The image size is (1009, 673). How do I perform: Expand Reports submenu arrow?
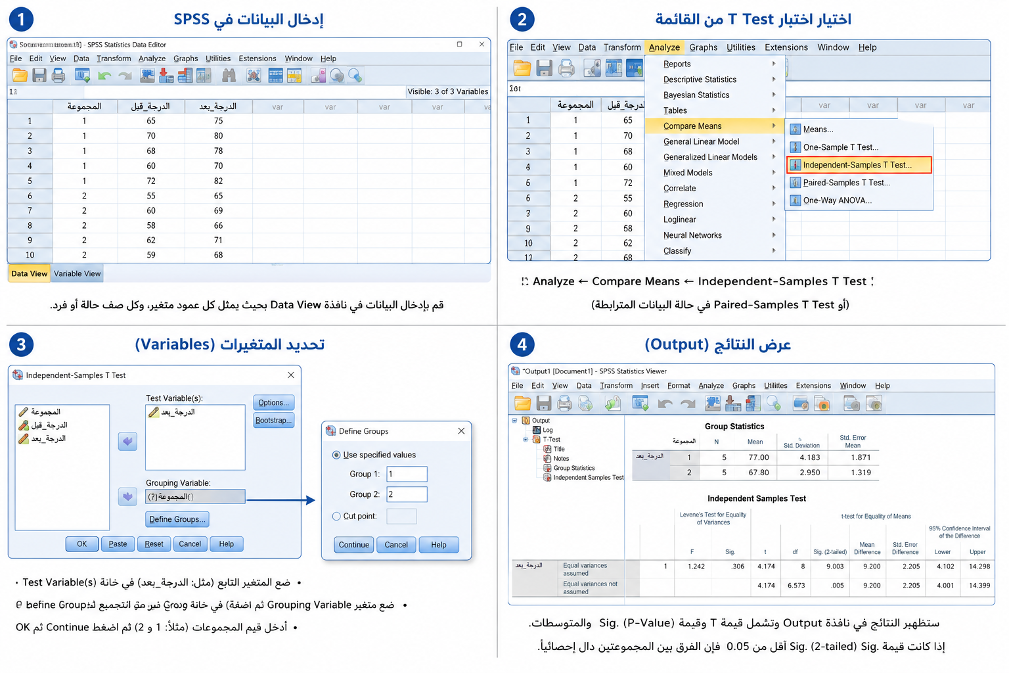point(774,64)
